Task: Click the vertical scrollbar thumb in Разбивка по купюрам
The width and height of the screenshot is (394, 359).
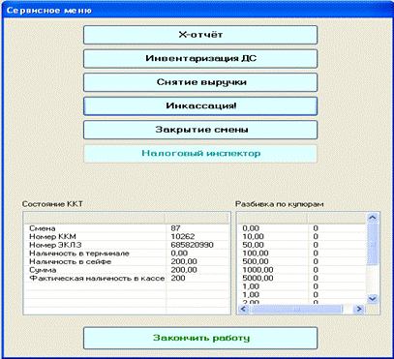Action: pyautogui.click(x=373, y=244)
